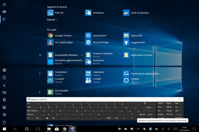This screenshot has width=199, height=132.
Task: Click space bar on on-screen keyboard
Action: [83, 118]
